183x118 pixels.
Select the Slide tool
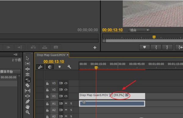pyautogui.click(x=27, y=96)
